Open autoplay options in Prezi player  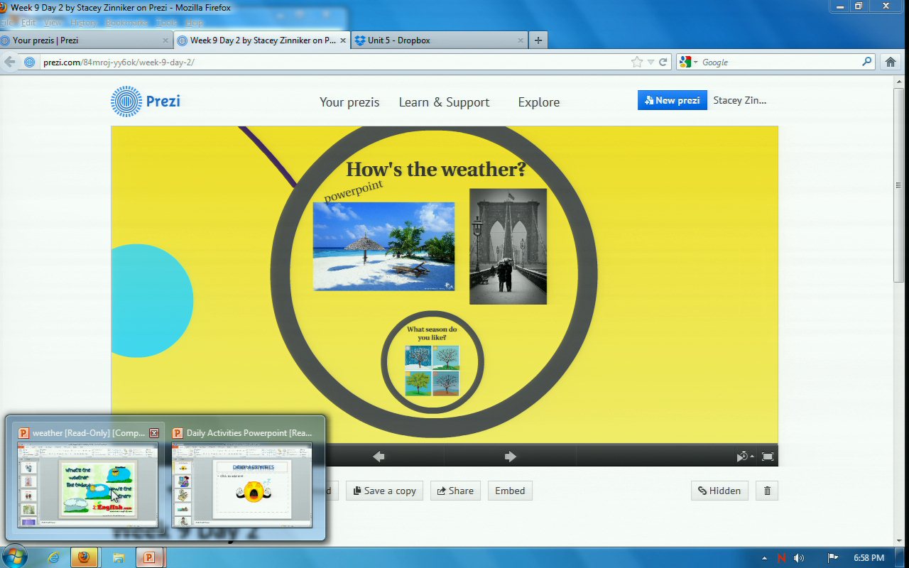[744, 457]
